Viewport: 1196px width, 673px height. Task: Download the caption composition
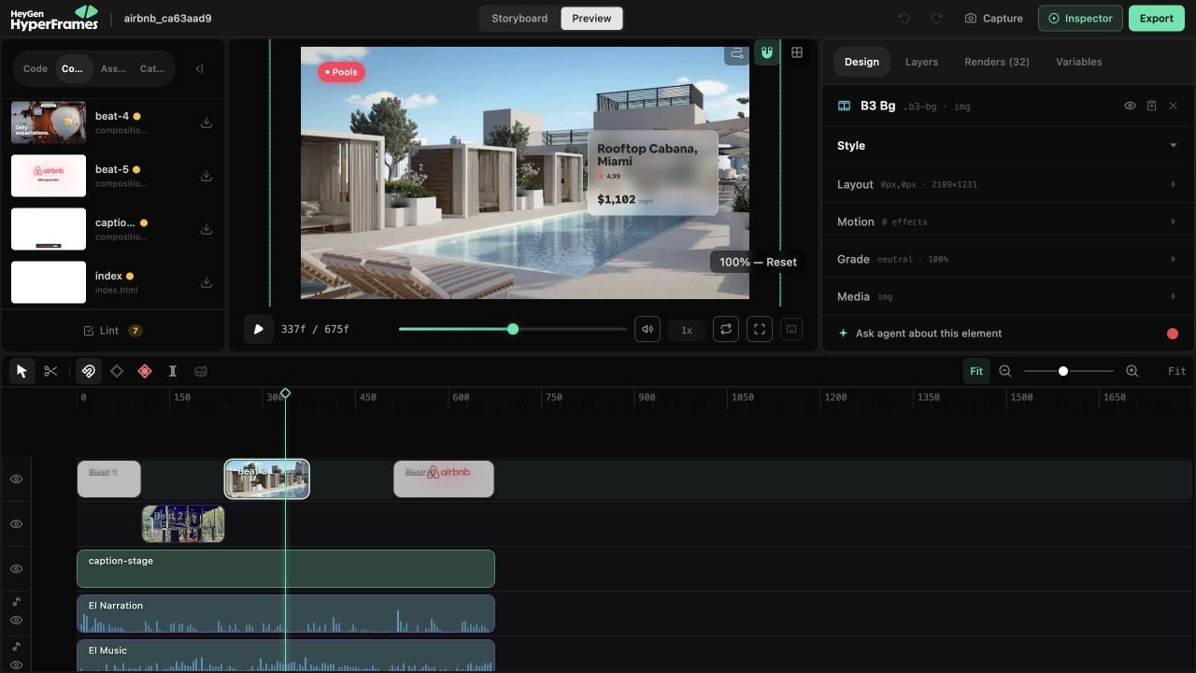coord(206,229)
